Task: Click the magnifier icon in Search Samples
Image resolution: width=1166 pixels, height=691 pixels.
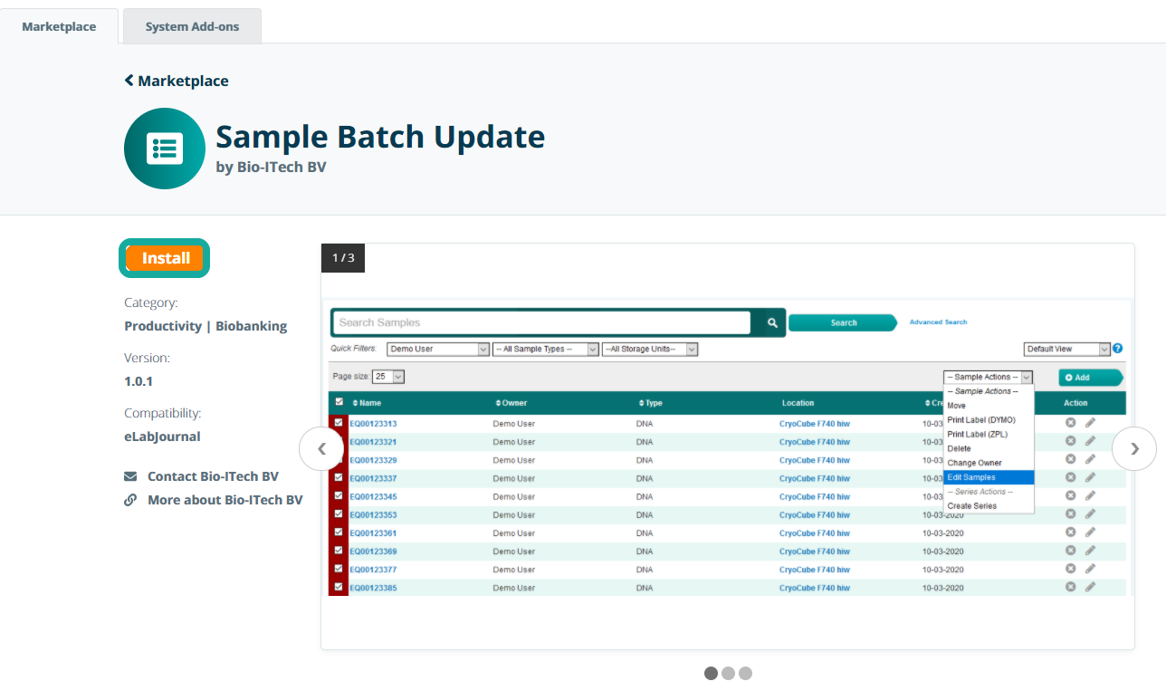Action: (x=772, y=322)
